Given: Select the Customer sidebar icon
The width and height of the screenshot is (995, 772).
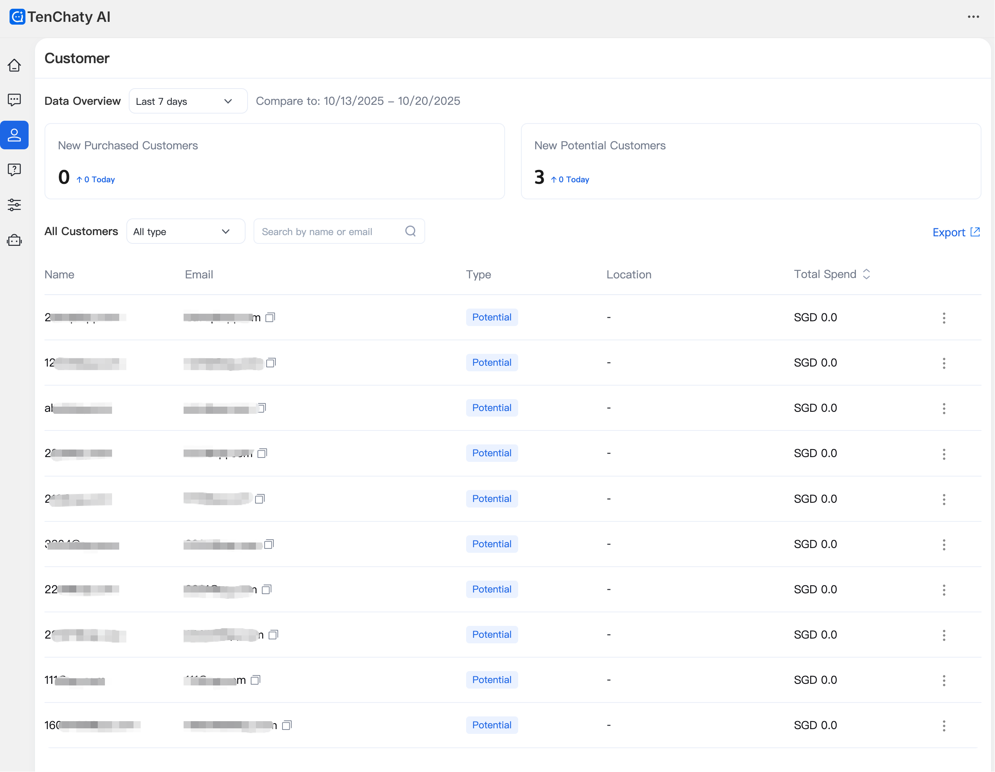Looking at the screenshot, I should 14,135.
